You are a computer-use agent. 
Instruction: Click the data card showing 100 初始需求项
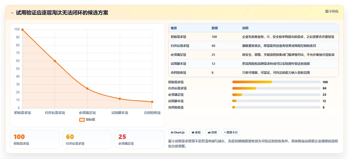[x=35, y=139]
